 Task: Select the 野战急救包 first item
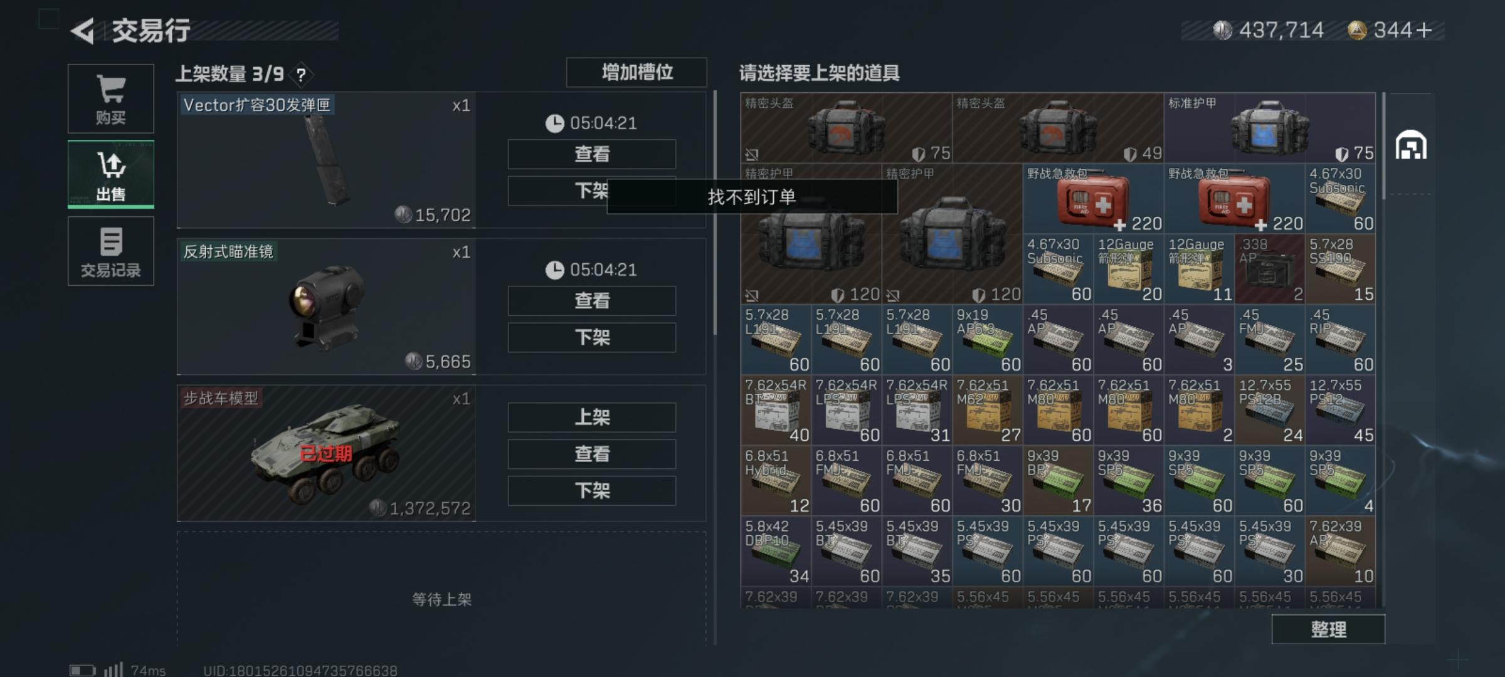coord(1093,199)
